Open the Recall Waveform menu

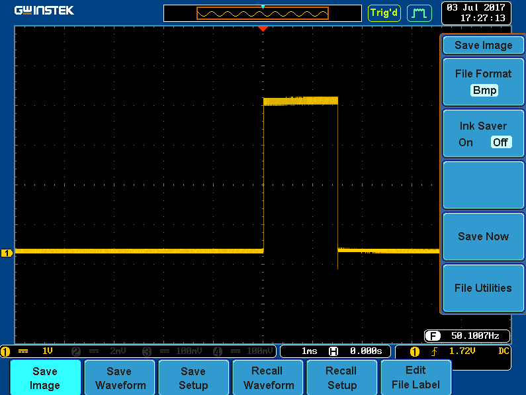(268, 378)
